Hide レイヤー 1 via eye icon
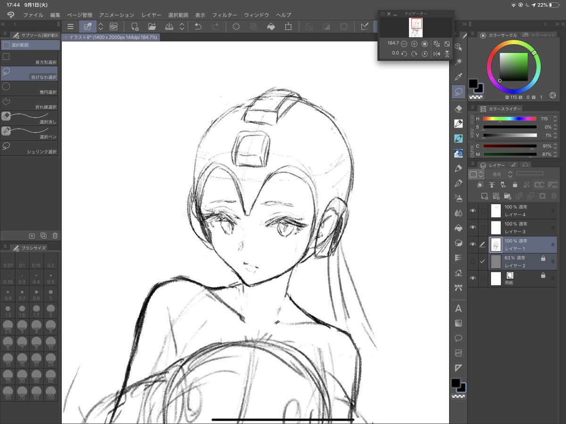This screenshot has width=566, height=424. click(473, 245)
